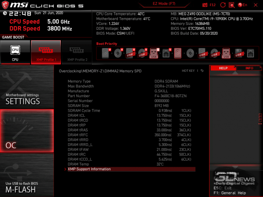263x197 pixels.
Task: Enable XMP Profile 2
Action: point(76,52)
